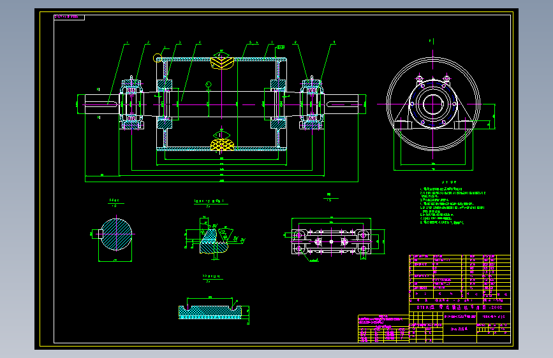
Task: Select the right mounting foot in end view
Action: (463, 125)
